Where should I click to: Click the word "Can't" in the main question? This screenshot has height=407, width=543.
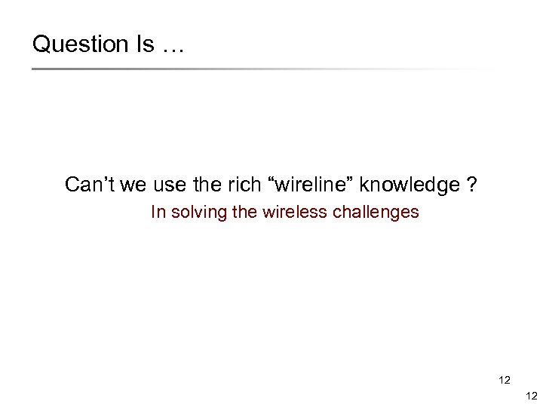87,185
